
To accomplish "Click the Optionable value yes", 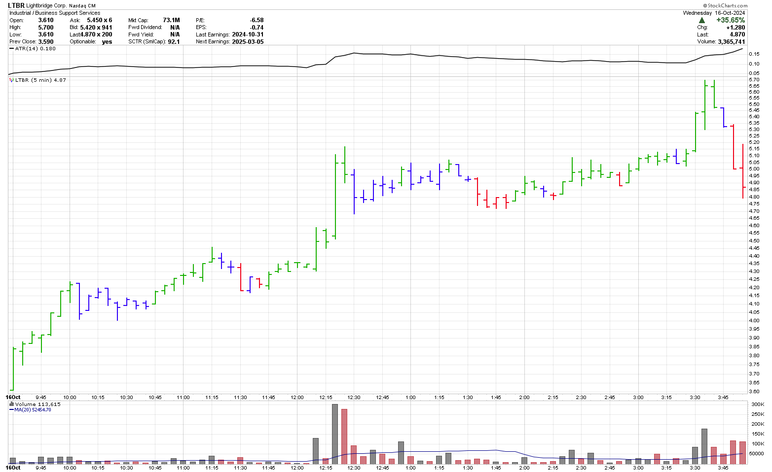I will (107, 42).
